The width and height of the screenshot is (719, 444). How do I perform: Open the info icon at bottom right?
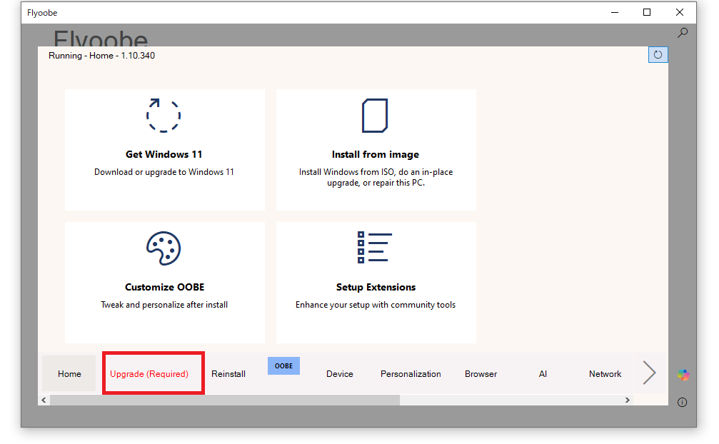pyautogui.click(x=682, y=403)
